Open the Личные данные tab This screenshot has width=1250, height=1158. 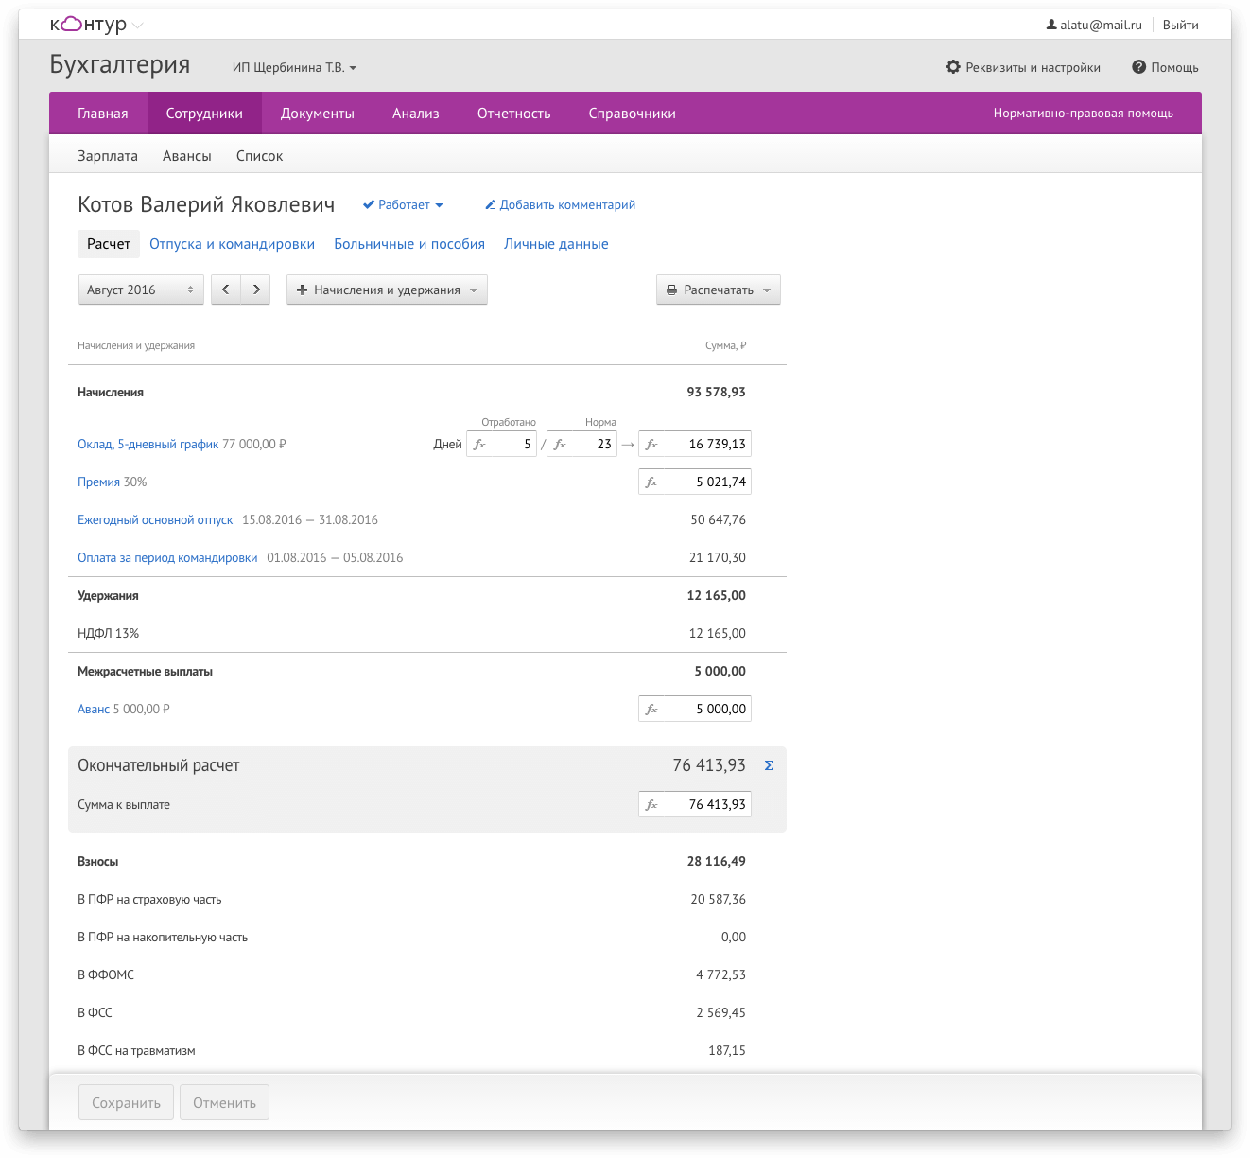(x=556, y=244)
